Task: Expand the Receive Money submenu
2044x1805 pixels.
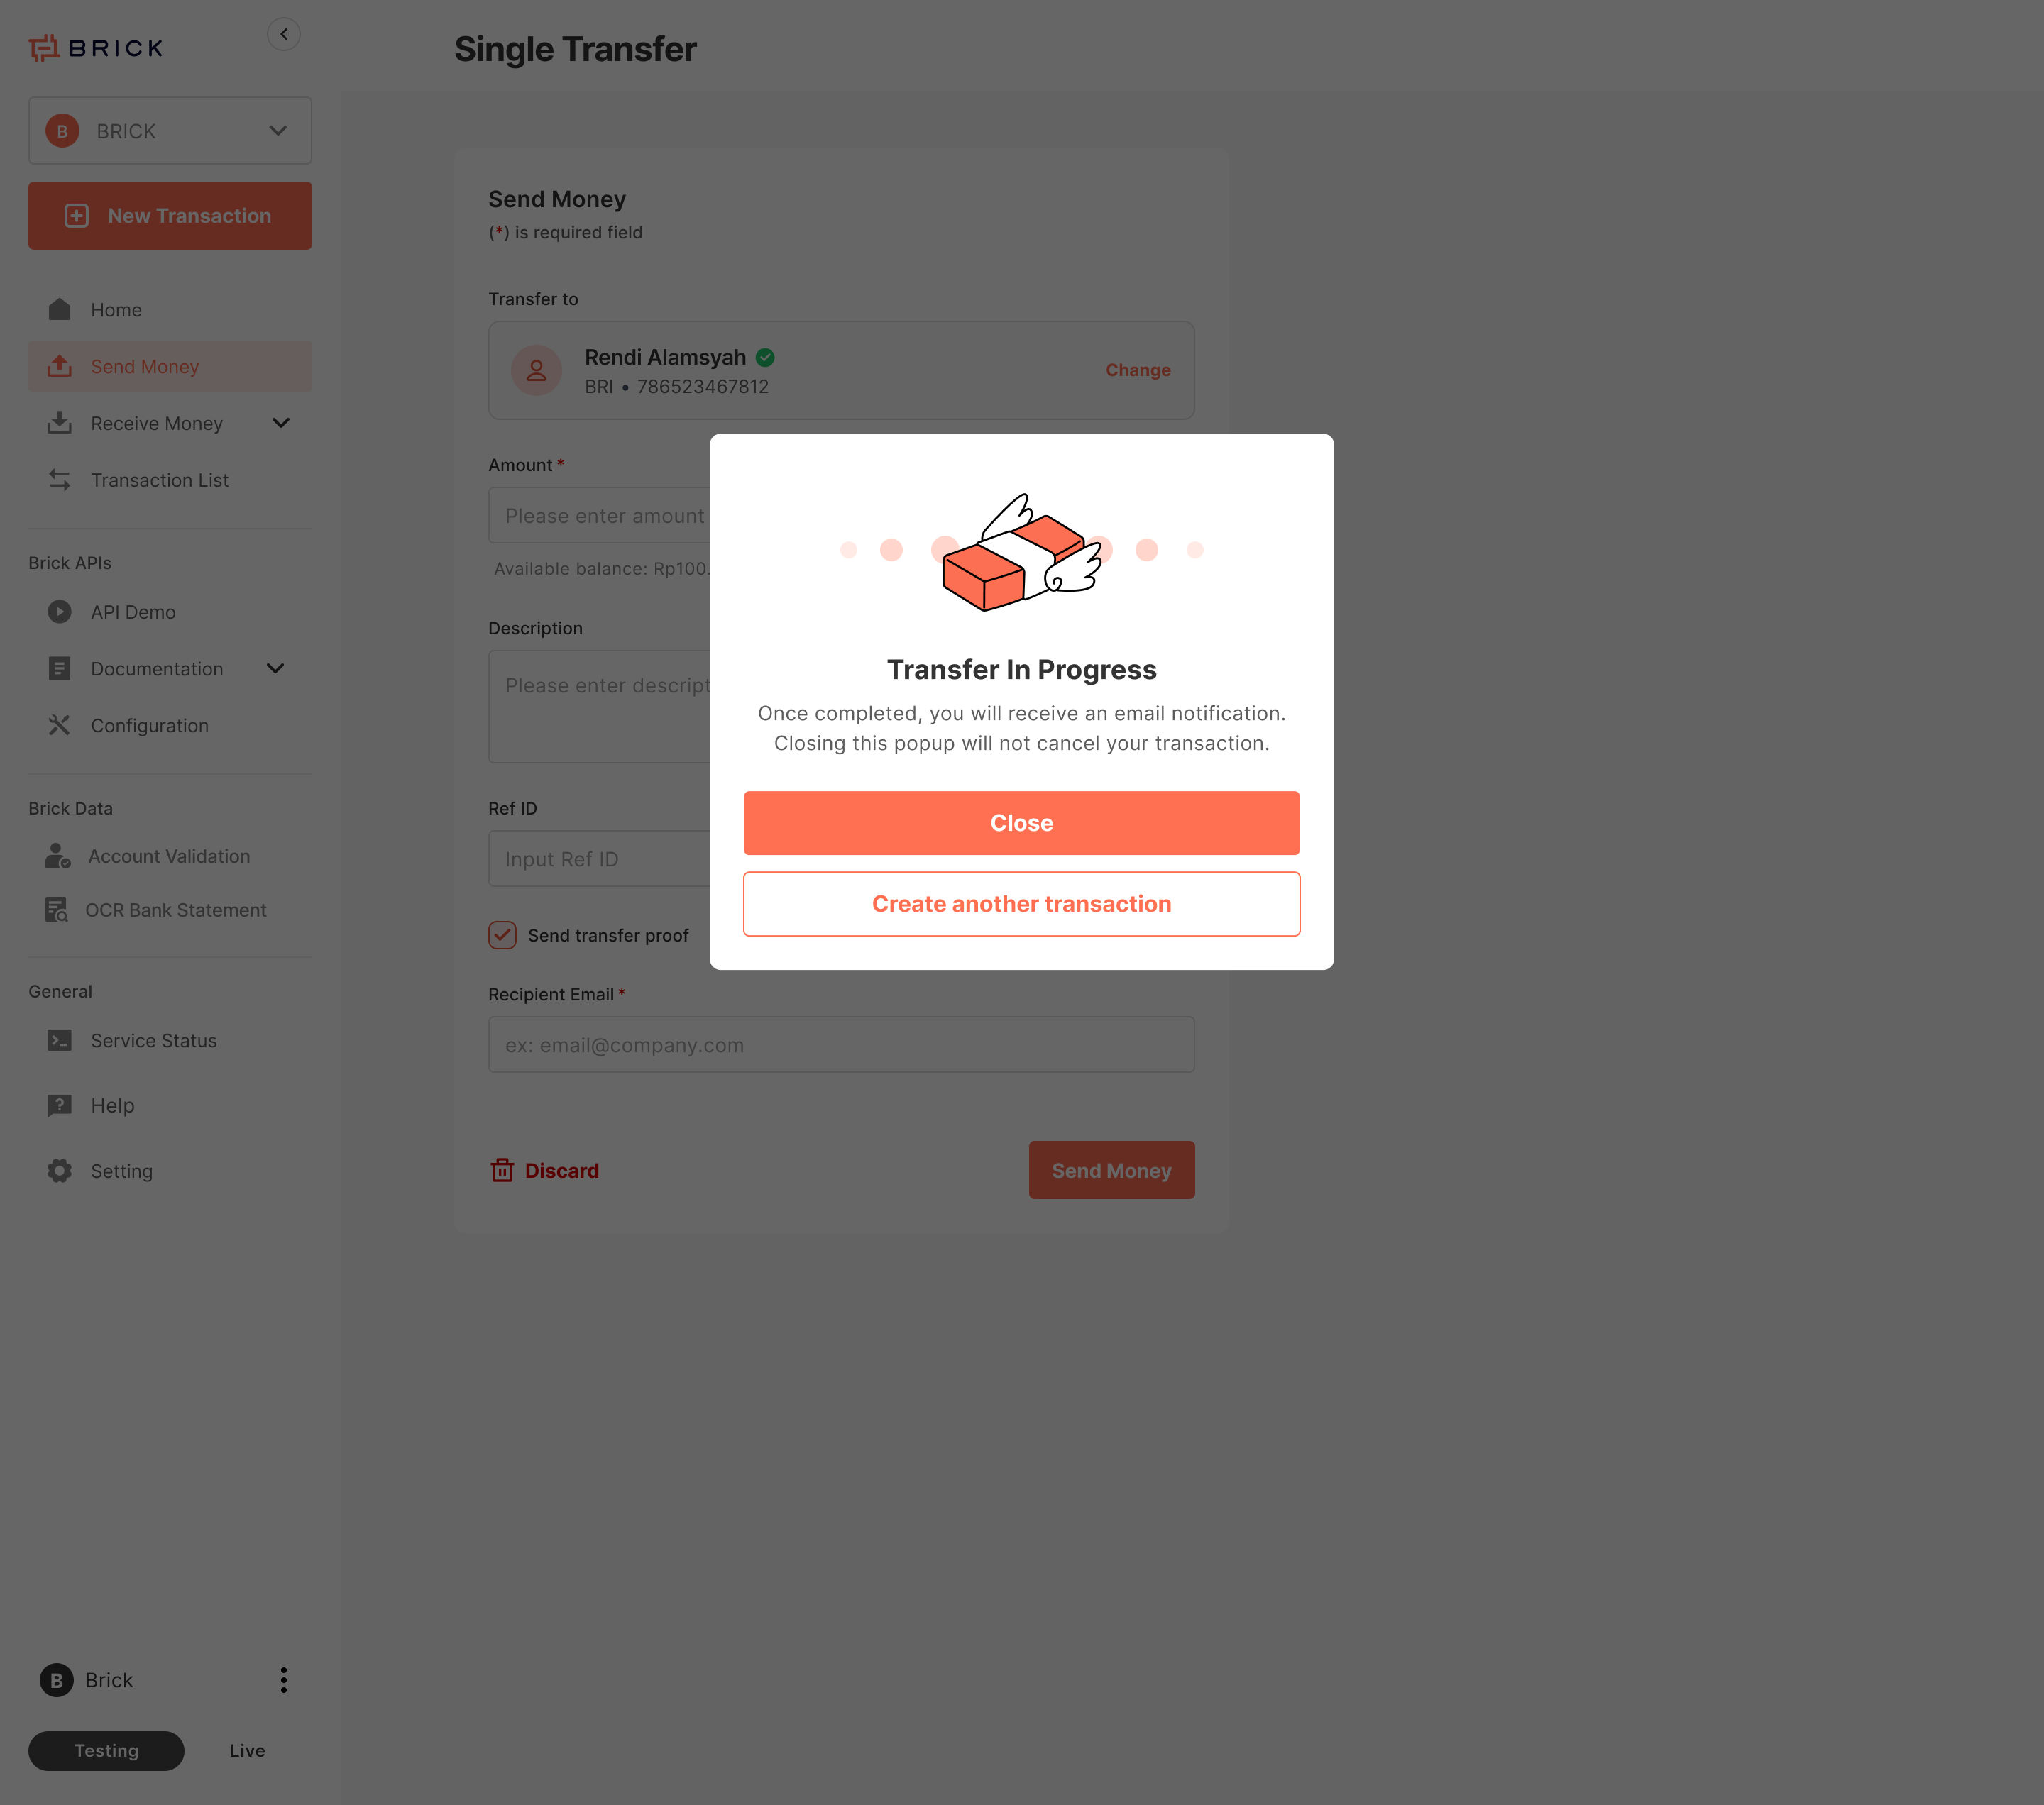Action: pos(281,423)
